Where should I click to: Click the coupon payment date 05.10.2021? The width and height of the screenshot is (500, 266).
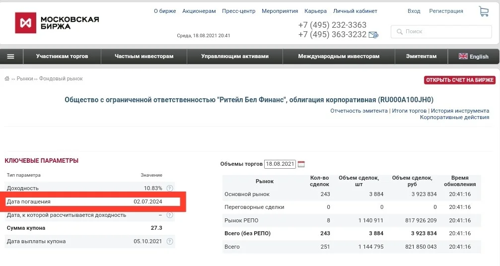point(147,242)
